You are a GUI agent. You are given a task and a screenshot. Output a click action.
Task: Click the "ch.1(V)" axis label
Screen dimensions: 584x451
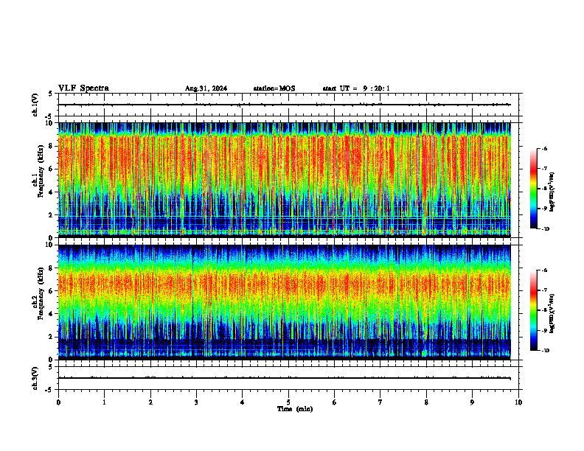coord(35,105)
